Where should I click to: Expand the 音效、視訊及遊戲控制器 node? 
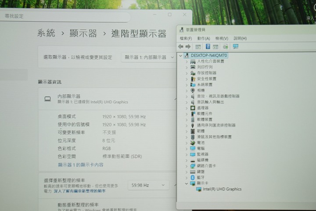(x=187, y=97)
